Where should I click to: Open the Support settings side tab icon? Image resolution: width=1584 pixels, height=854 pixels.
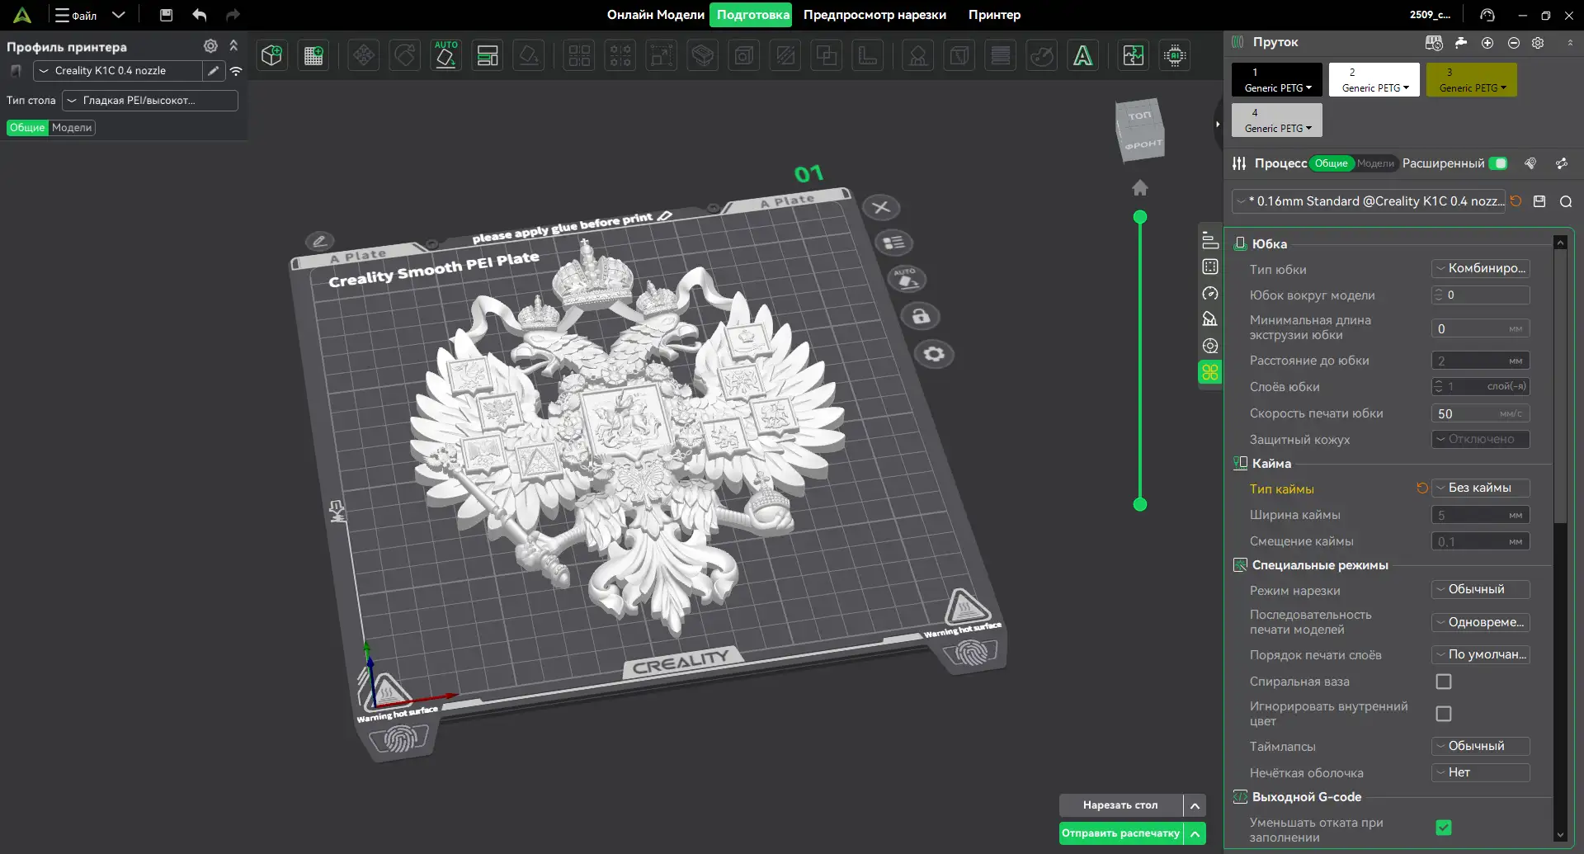click(1210, 319)
